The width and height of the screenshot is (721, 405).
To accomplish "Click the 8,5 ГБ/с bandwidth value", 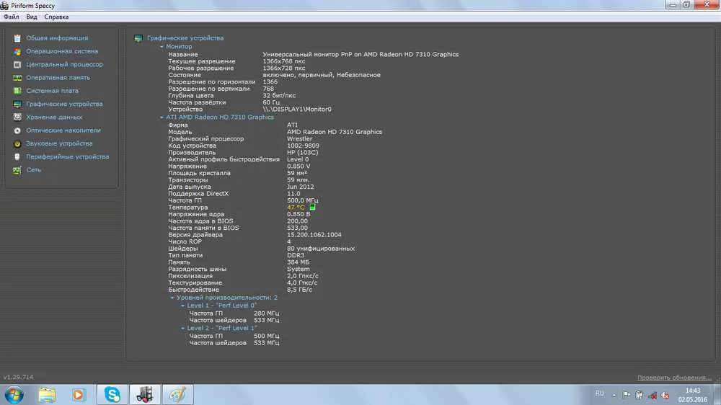I will [x=299, y=290].
